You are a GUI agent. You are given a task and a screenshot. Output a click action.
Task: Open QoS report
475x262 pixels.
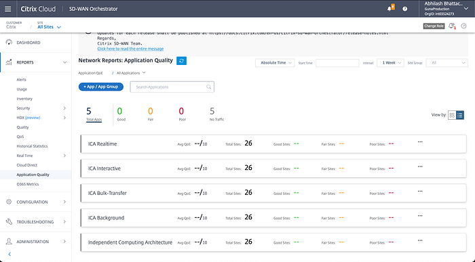tap(20, 137)
